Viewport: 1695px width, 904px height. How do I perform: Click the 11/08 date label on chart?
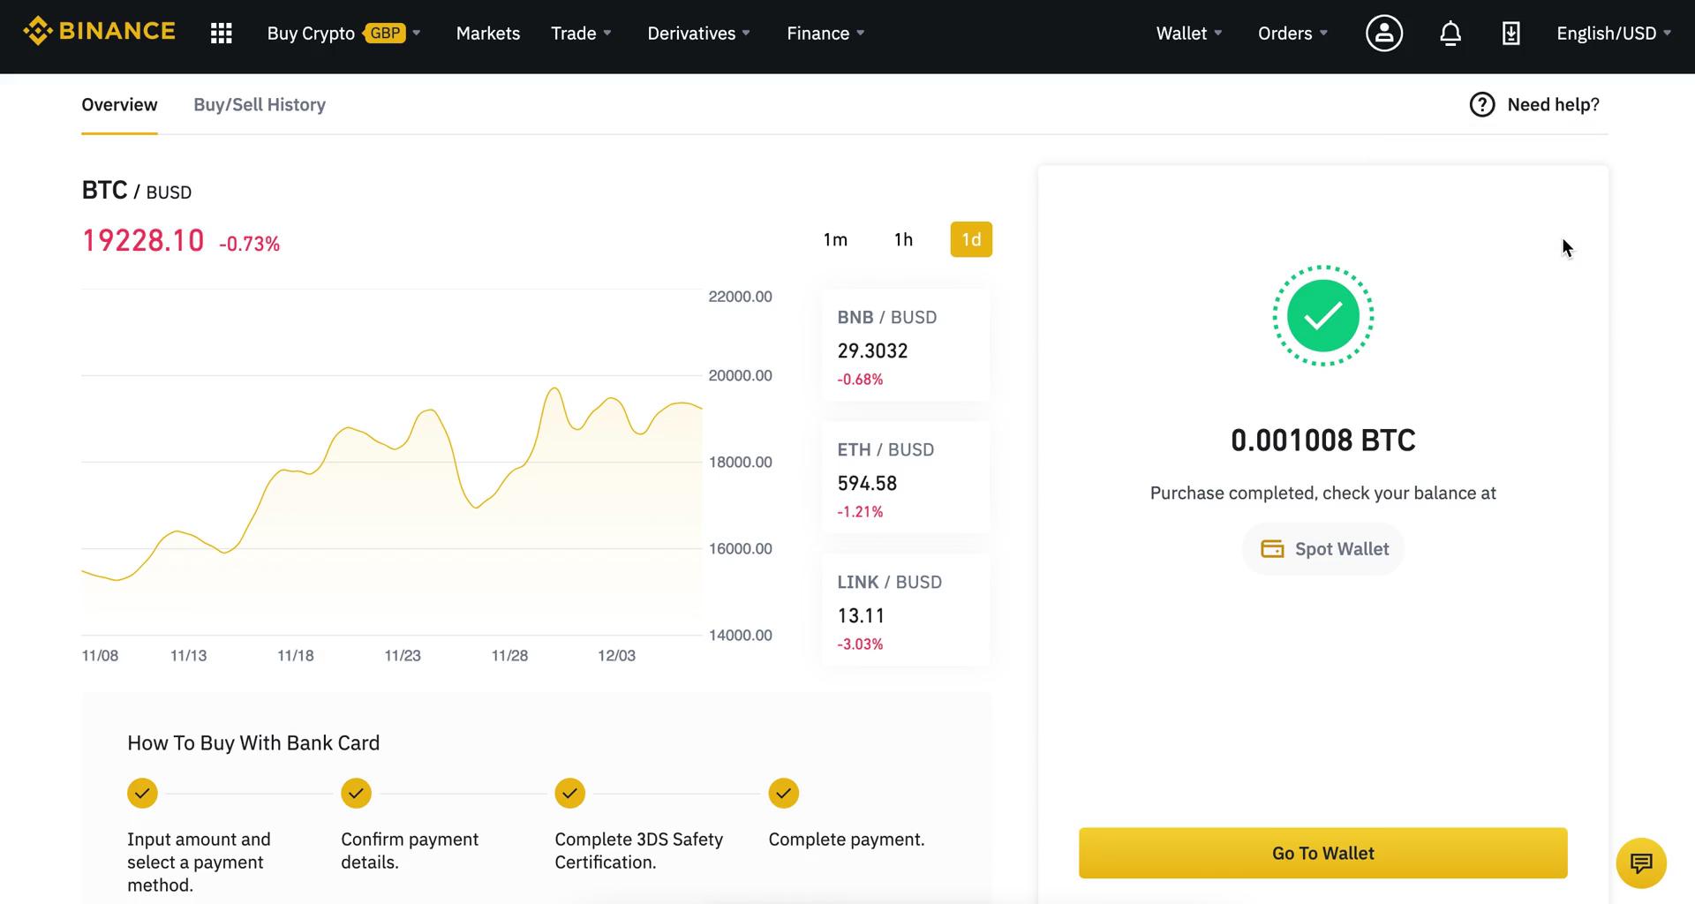(x=100, y=656)
